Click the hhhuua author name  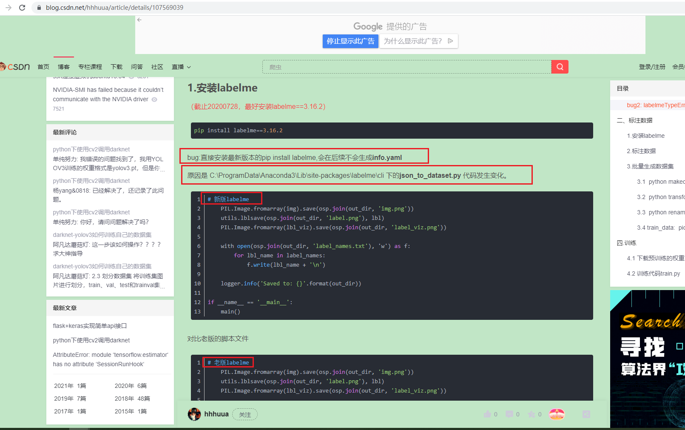216,414
